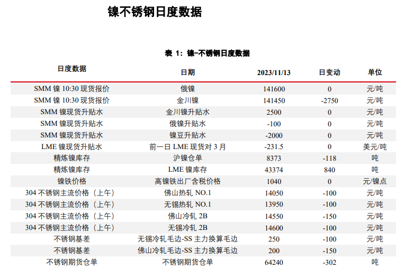Screen dimensions: 413x268
Task: Click the value -231.5
Action: [x=274, y=147]
